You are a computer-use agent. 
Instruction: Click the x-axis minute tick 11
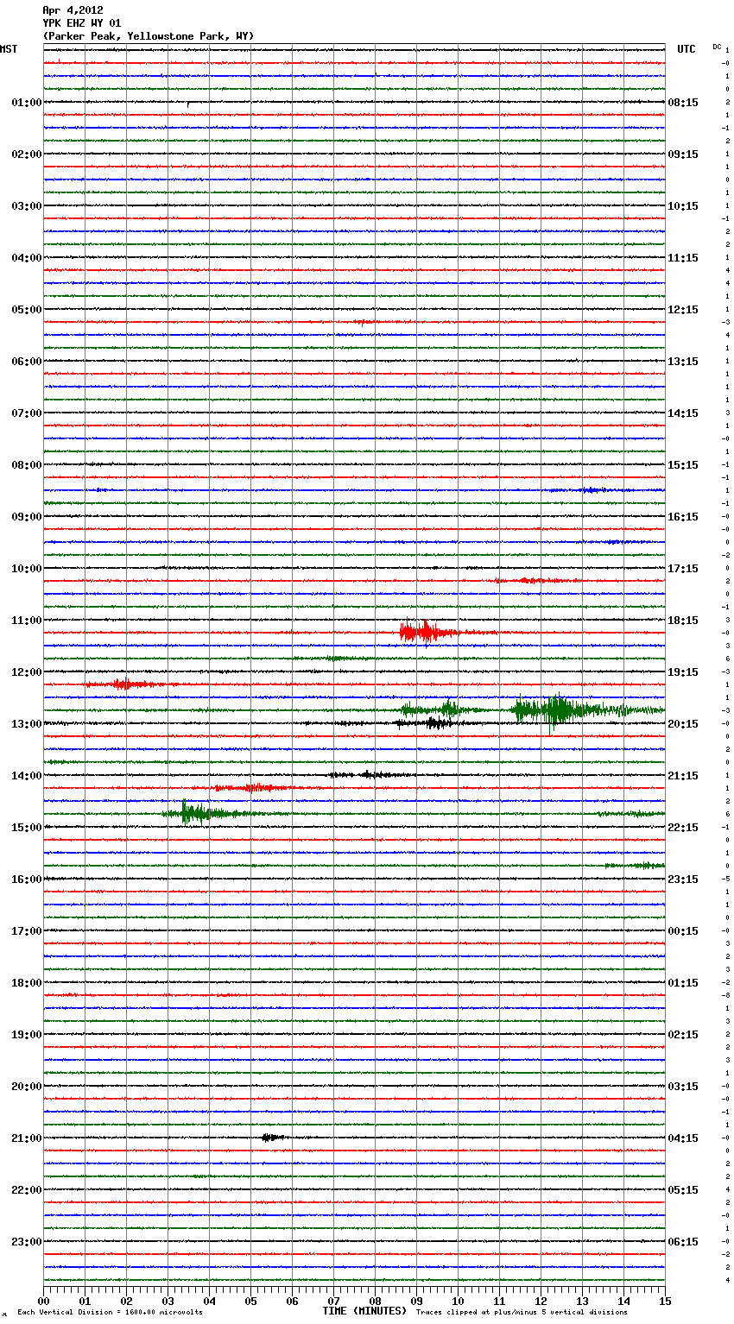(499, 1301)
